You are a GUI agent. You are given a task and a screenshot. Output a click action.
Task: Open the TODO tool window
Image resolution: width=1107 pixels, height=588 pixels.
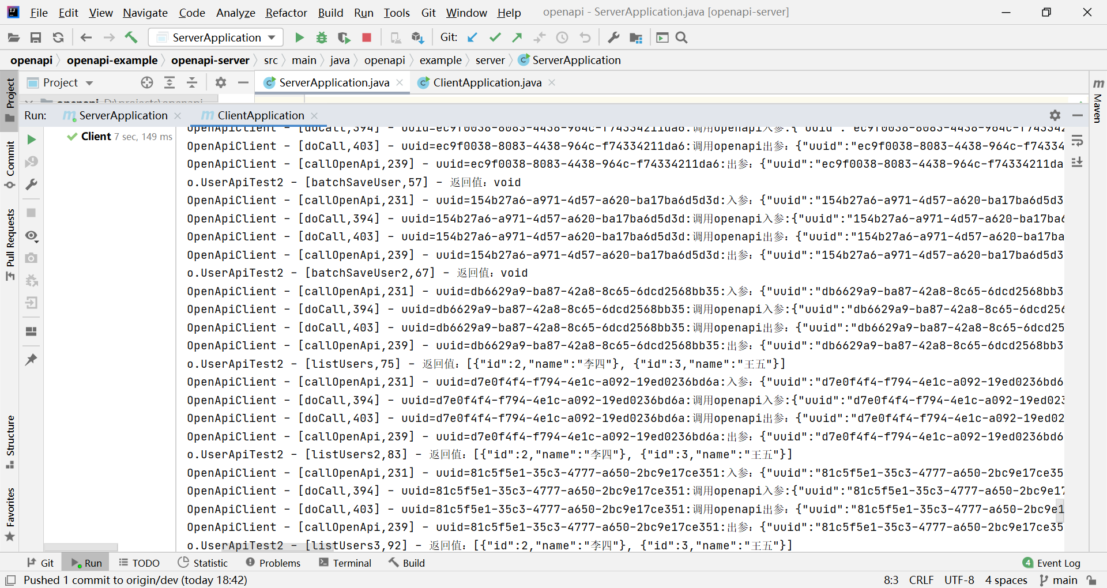click(139, 563)
